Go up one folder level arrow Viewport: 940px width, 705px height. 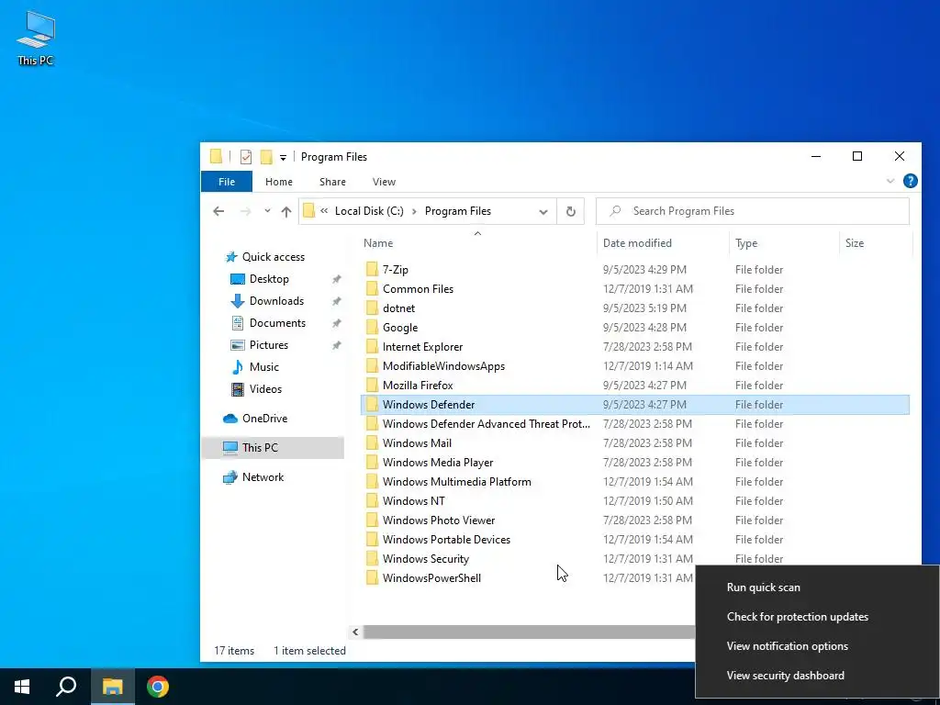tap(286, 211)
